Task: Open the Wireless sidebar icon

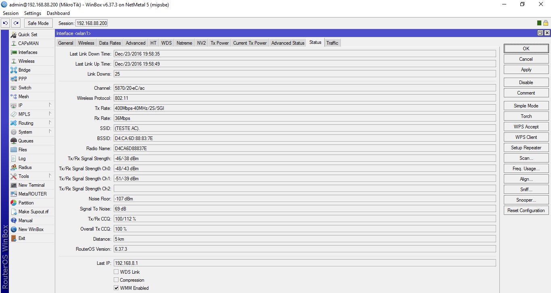Action: (x=14, y=61)
